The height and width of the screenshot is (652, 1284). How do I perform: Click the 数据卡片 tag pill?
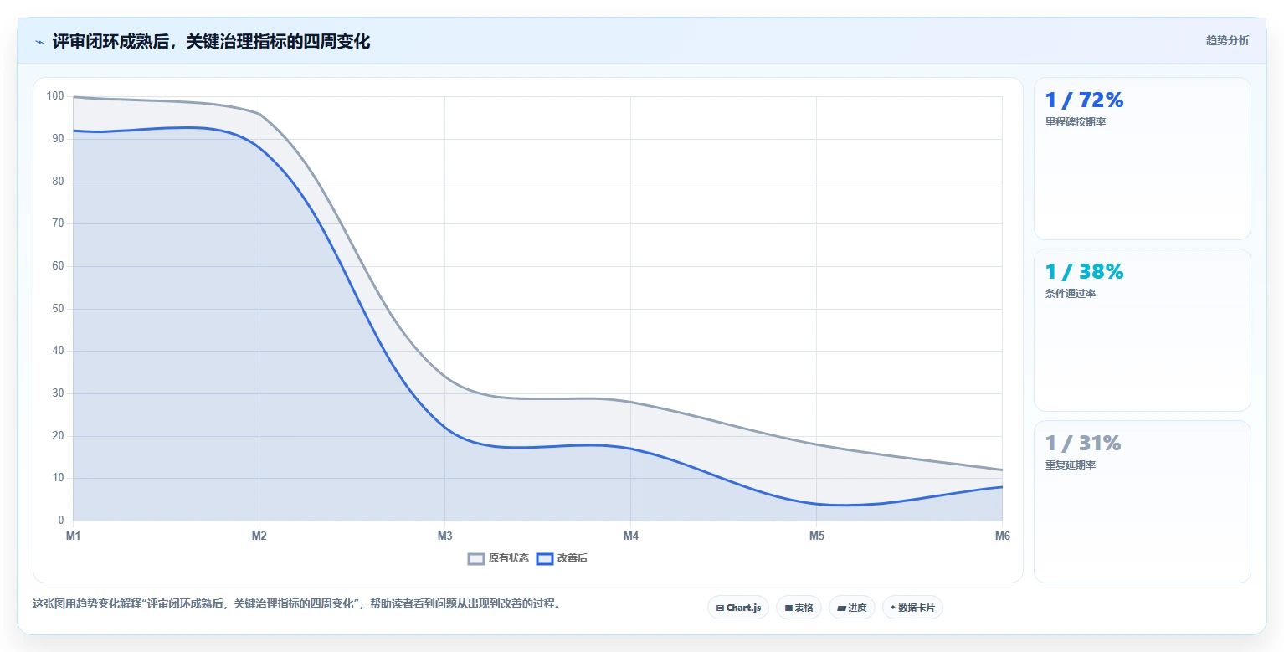[912, 608]
